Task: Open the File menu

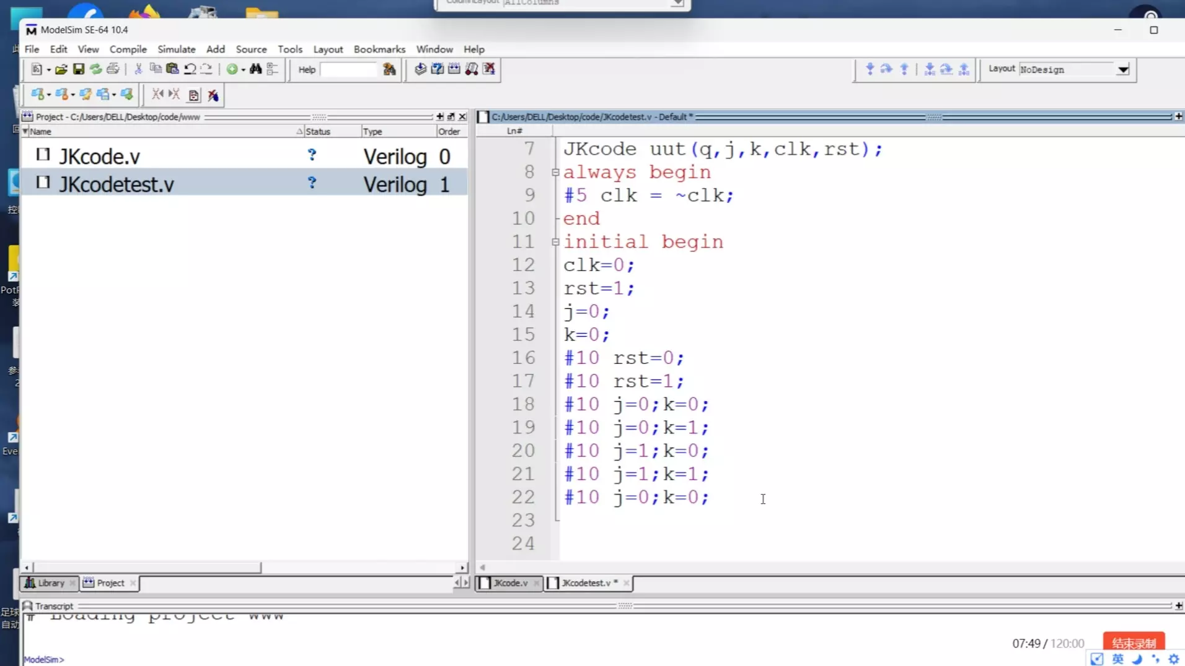Action: click(32, 49)
